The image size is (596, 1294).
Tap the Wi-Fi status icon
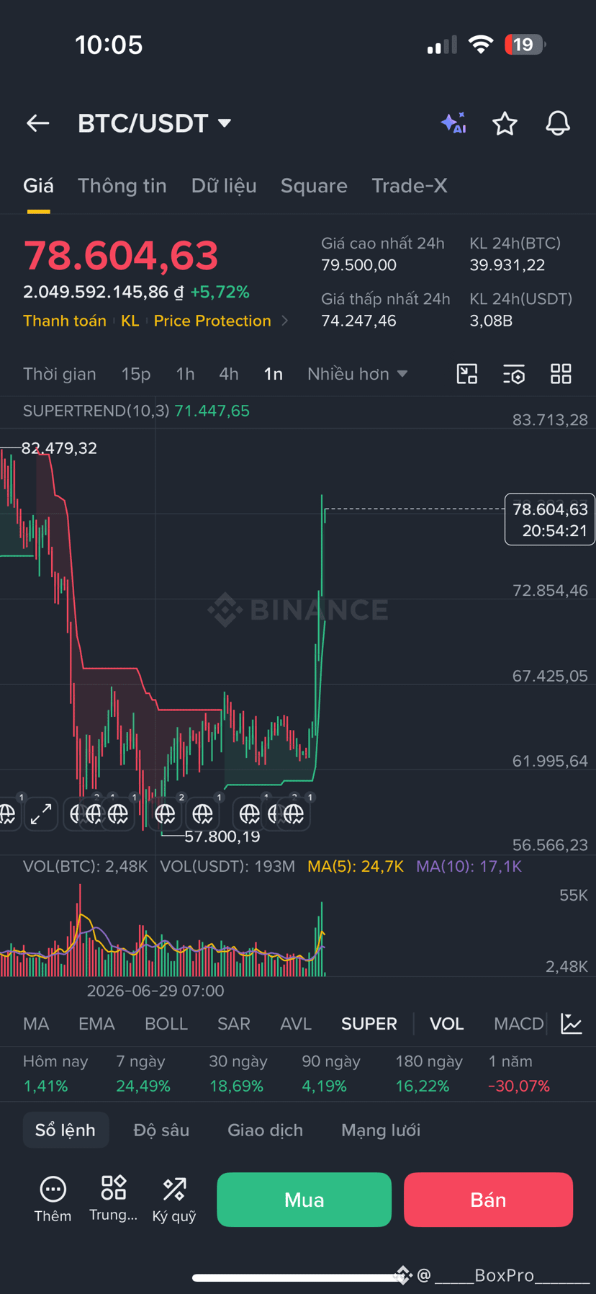click(480, 45)
